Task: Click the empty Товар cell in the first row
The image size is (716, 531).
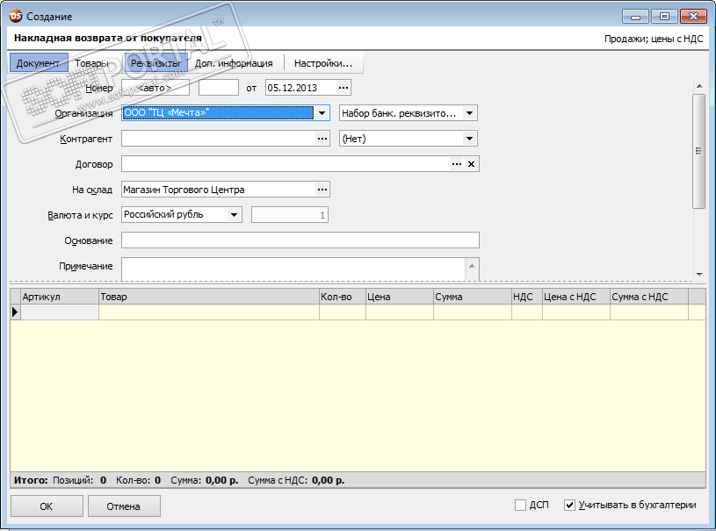Action: [209, 312]
